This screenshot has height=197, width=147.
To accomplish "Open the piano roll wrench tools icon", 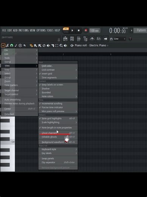I will (x=7, y=45).
